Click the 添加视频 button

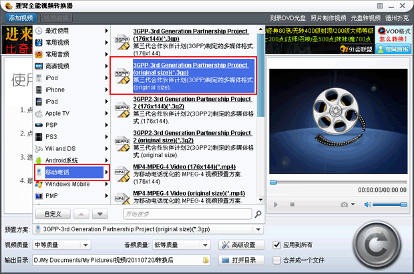21,18
